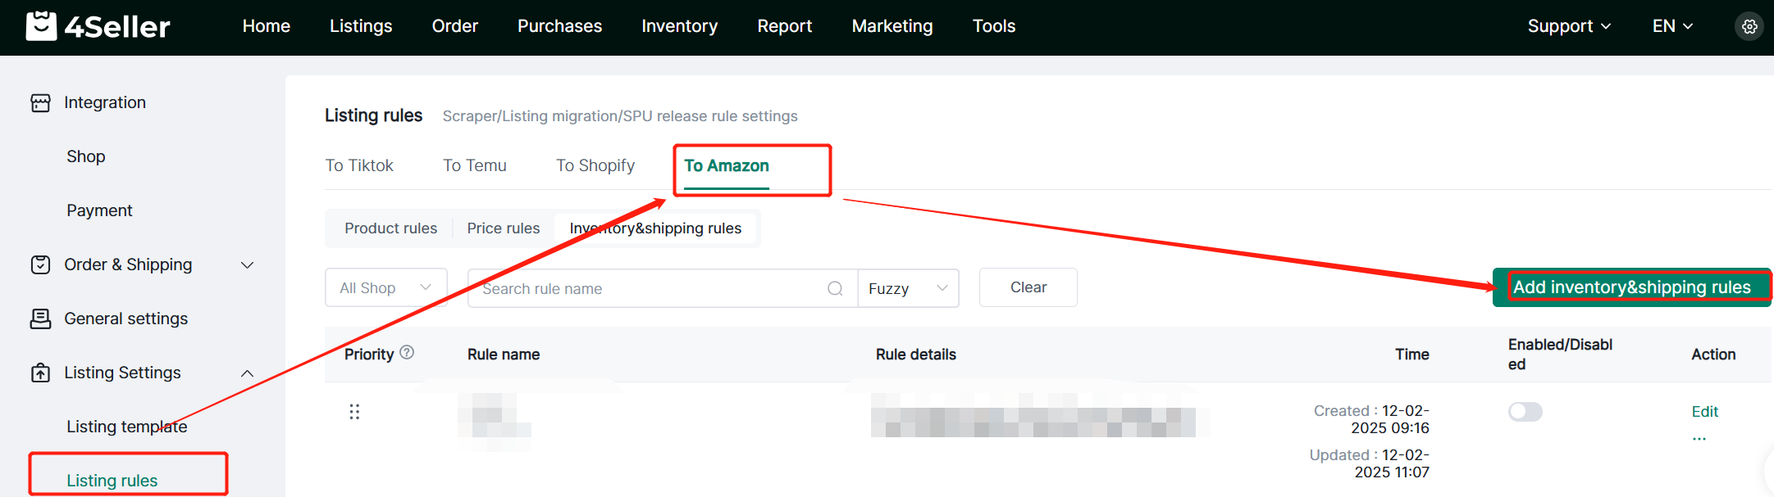The height and width of the screenshot is (497, 1774).
Task: Switch to the To Shopify tab
Action: [595, 165]
